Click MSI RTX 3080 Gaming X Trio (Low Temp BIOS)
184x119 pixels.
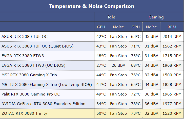pos(47,85)
